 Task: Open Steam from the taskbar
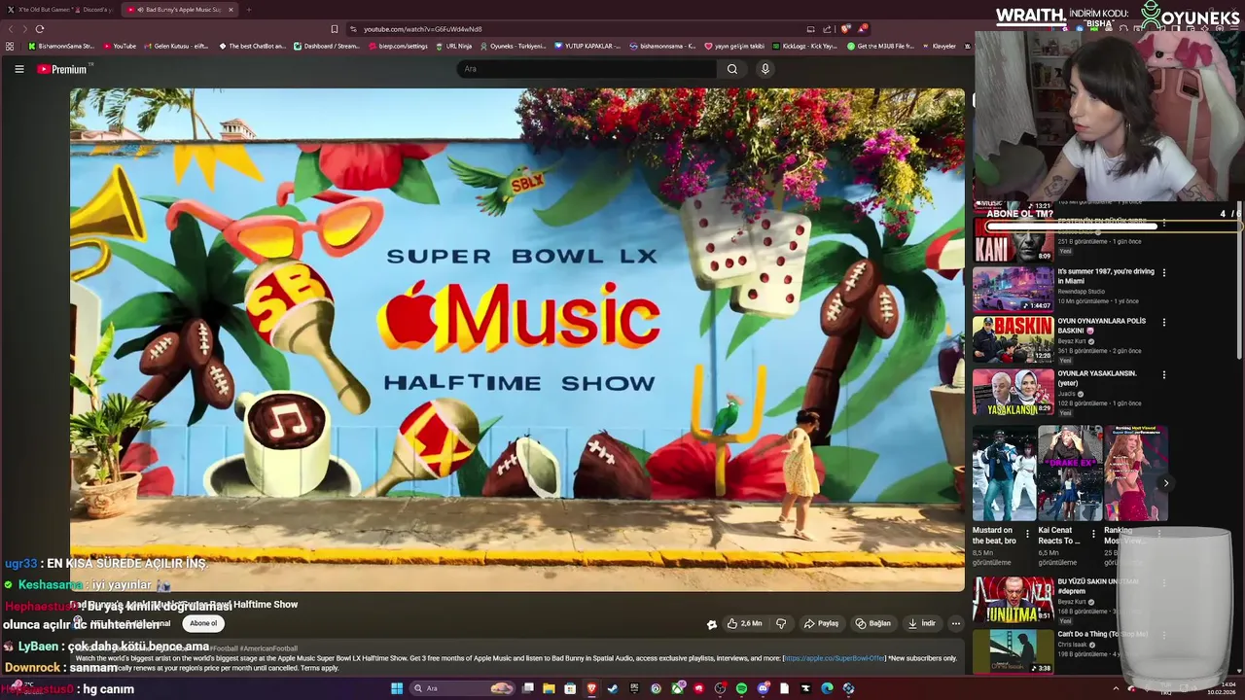(613, 688)
